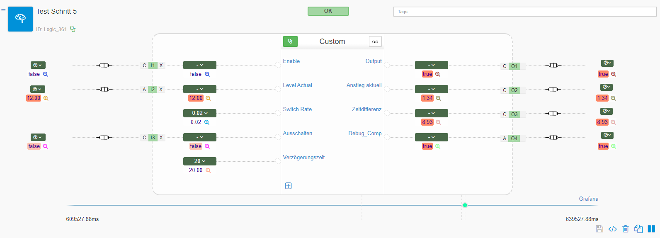Click the plus icon under Verzögerungszeit
This screenshot has height=238, width=660.
[289, 186]
